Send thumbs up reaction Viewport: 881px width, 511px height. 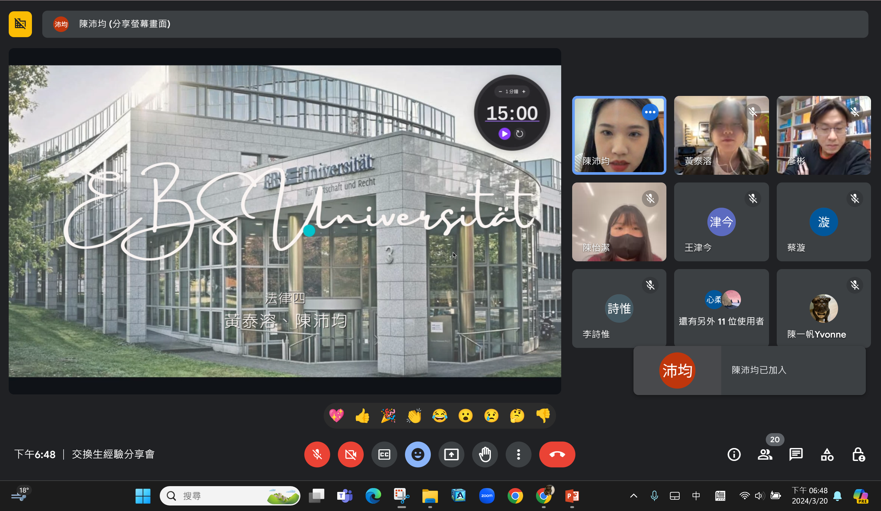(362, 416)
